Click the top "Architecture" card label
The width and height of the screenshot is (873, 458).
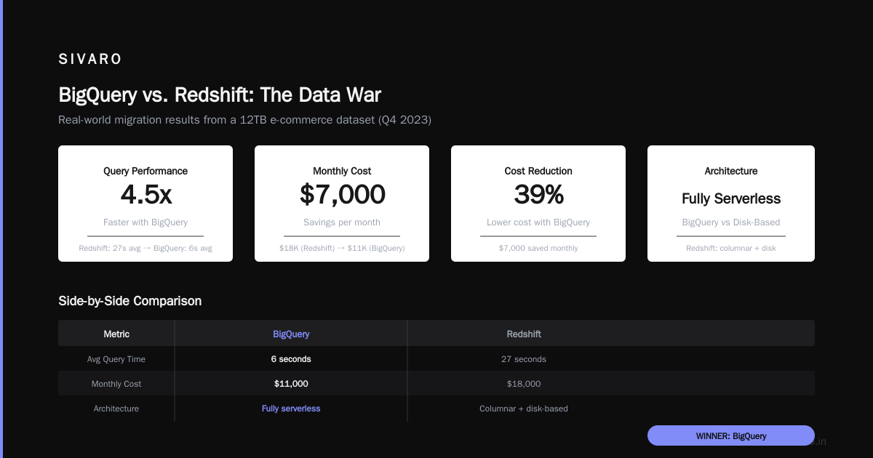coord(731,171)
